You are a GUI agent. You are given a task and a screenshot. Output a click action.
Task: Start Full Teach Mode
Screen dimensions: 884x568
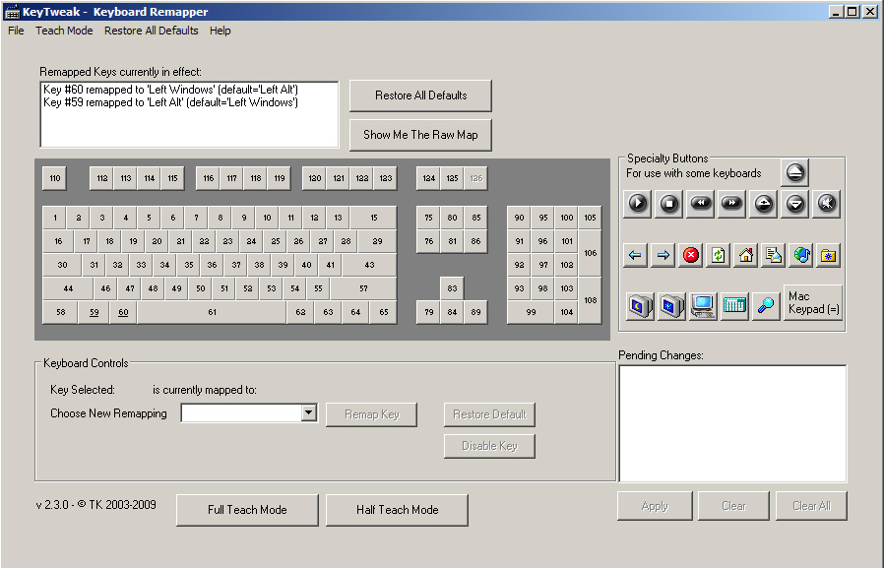(x=247, y=510)
